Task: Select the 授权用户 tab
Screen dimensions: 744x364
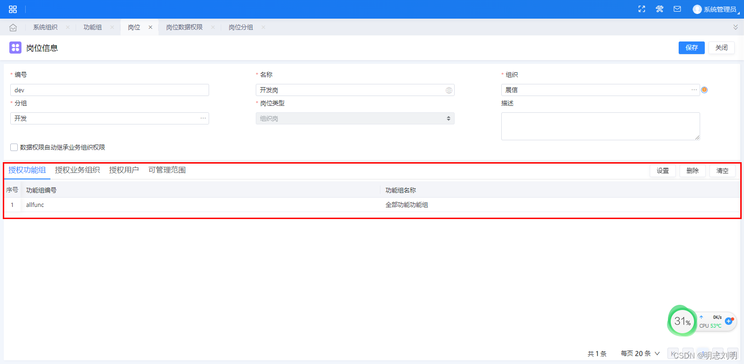Action: [x=124, y=170]
